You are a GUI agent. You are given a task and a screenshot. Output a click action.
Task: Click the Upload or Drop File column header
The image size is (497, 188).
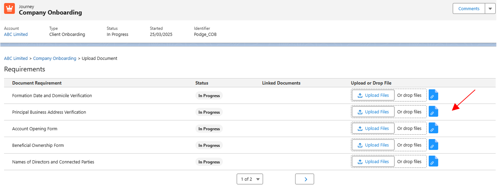tap(371, 83)
